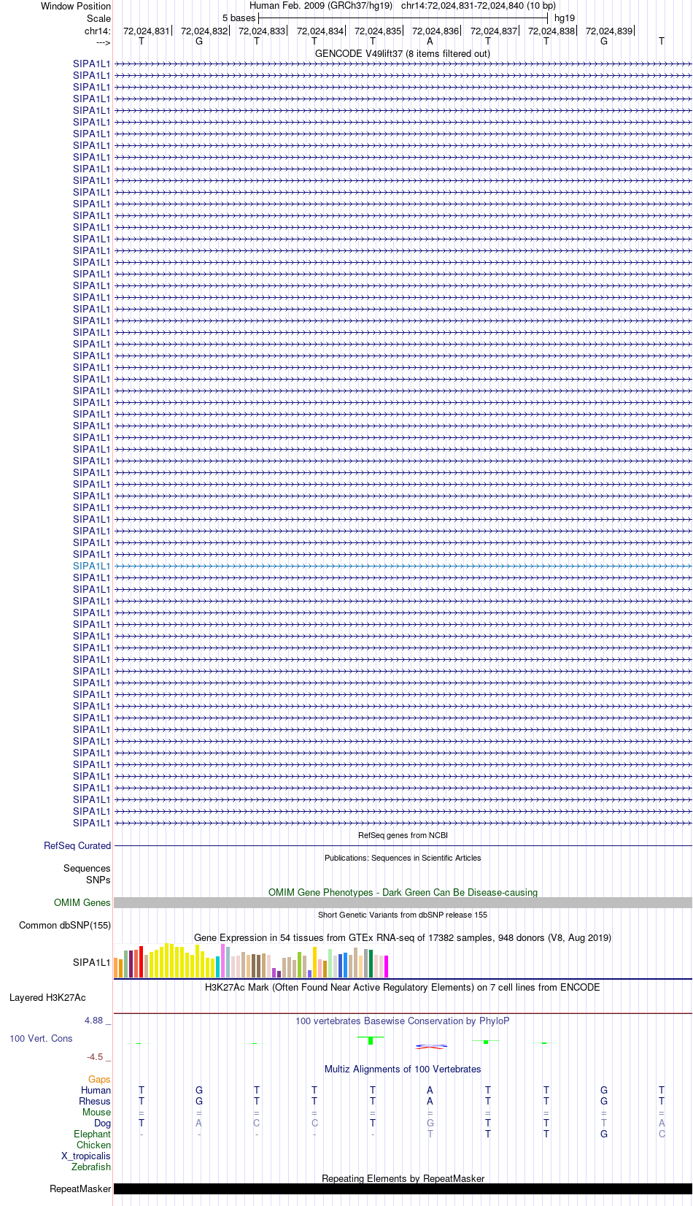The width and height of the screenshot is (693, 1206).
Task: Click the magenta bar ending the GTEx chart
Action: coord(386,967)
